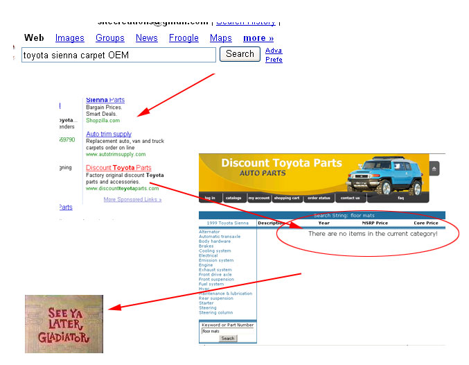This screenshot has height=365, width=469.
Task: Open the order status nav tab
Action: pyautogui.click(x=319, y=198)
